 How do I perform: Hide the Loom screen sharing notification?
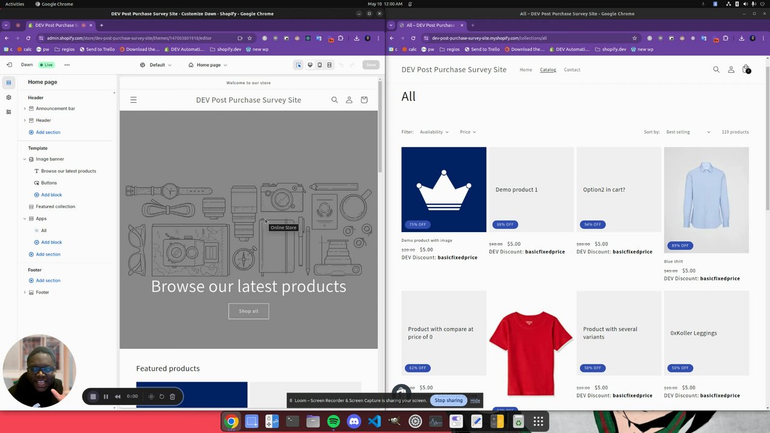(475, 401)
